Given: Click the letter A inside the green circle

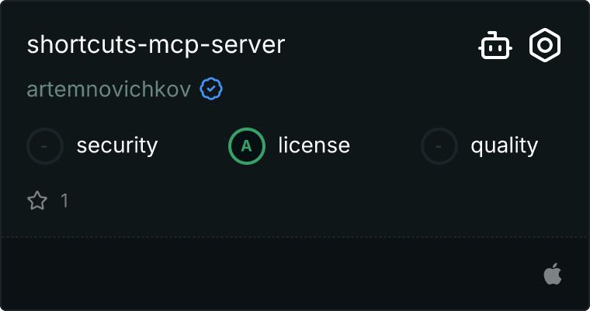Looking at the screenshot, I should coord(247,145).
